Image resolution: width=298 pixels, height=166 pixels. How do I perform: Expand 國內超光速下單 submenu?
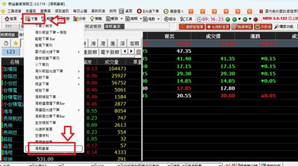pos(79,52)
